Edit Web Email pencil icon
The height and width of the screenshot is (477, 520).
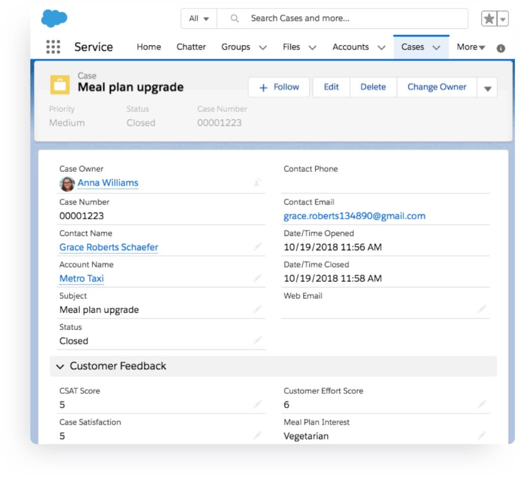pyautogui.click(x=482, y=309)
